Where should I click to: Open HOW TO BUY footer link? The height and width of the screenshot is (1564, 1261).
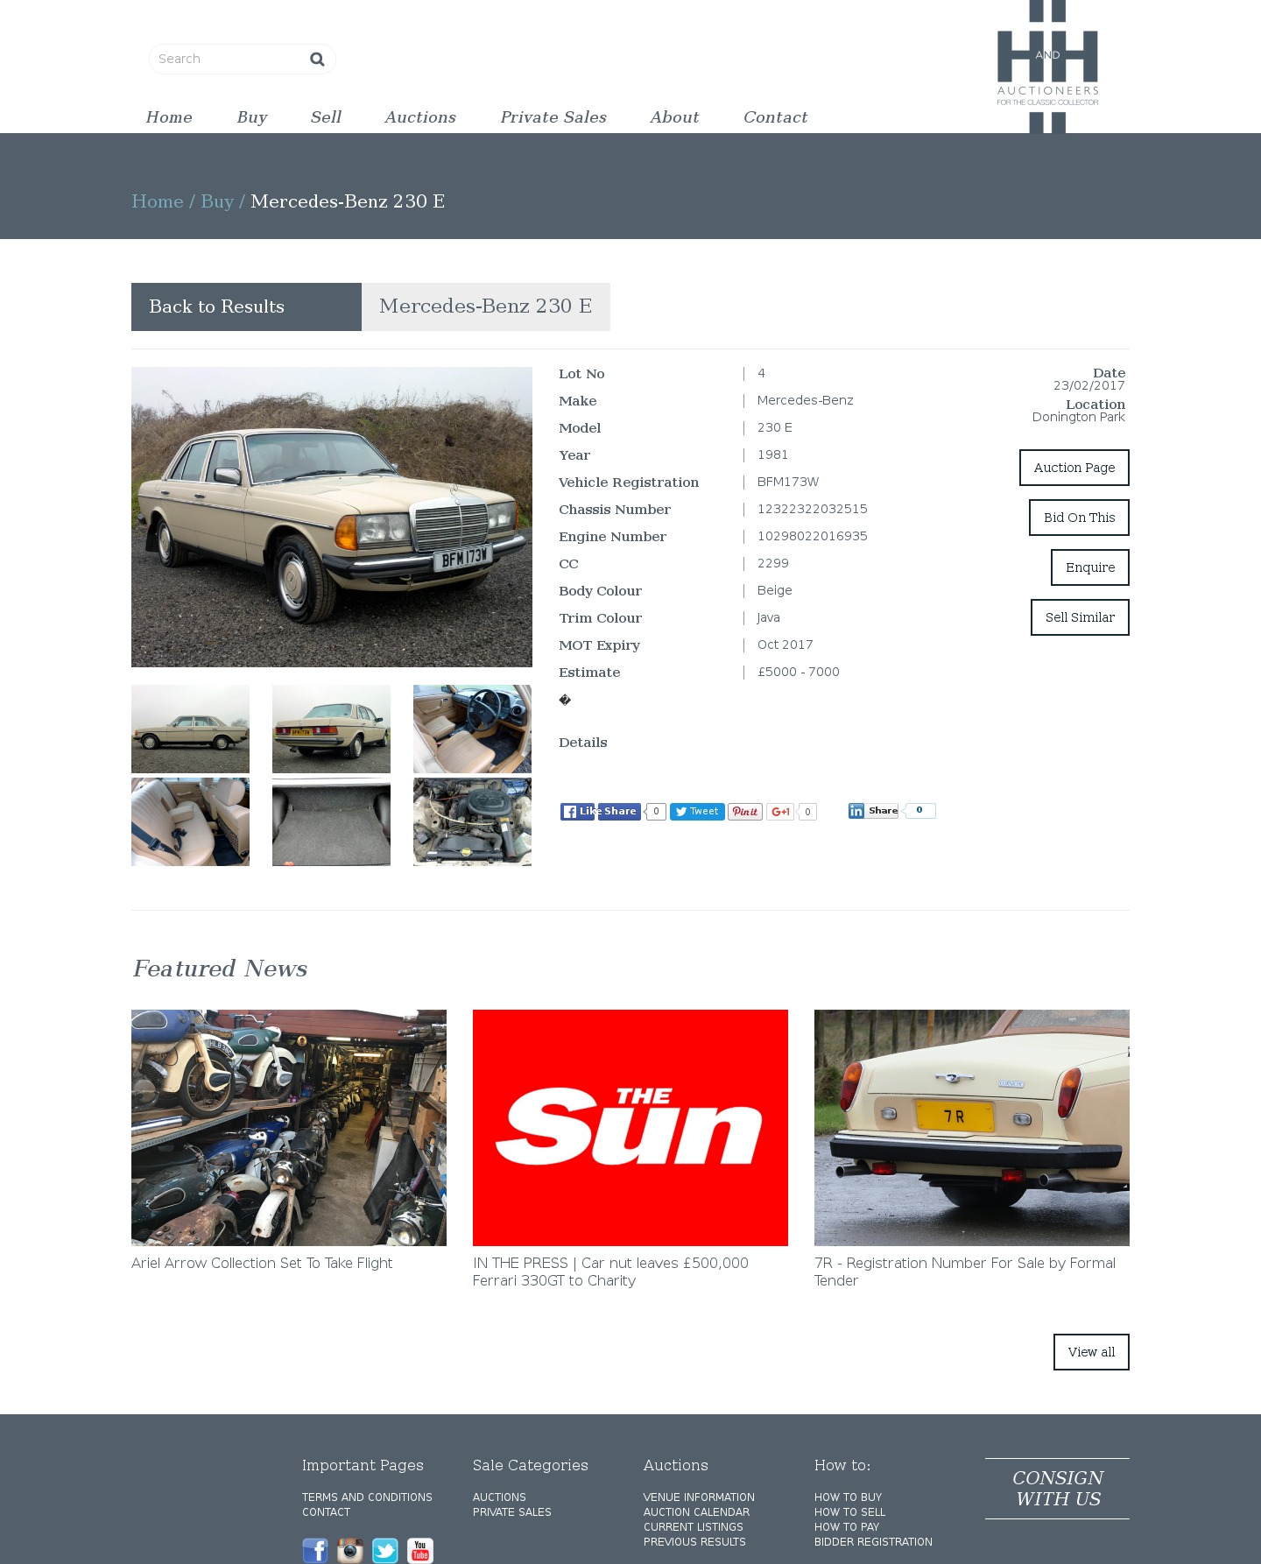pos(848,1497)
